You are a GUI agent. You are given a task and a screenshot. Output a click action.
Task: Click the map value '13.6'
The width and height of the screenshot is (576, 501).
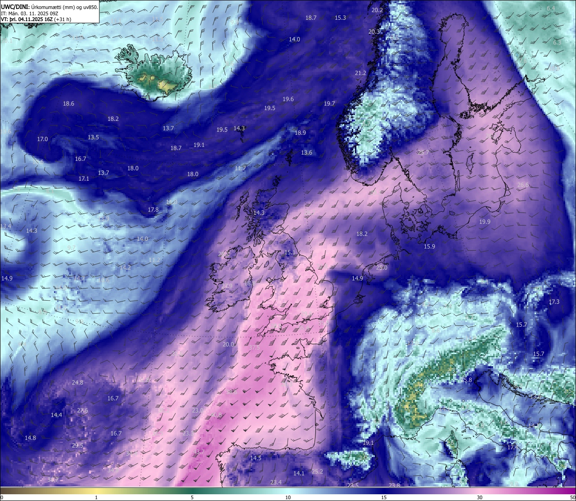[307, 153]
